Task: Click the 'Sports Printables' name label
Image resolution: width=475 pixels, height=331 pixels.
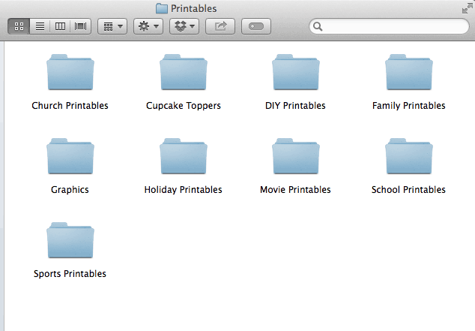Action: 70,274
